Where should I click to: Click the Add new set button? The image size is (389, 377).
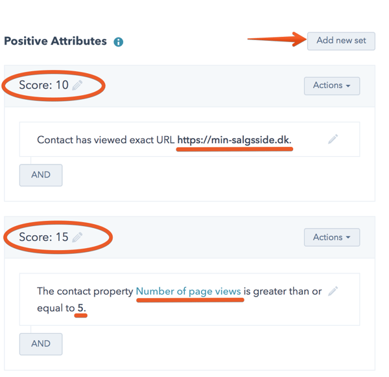tap(341, 40)
